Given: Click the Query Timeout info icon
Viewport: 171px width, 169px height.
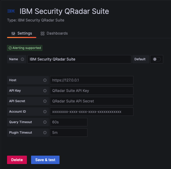Looking at the screenshot, I should 45,122.
